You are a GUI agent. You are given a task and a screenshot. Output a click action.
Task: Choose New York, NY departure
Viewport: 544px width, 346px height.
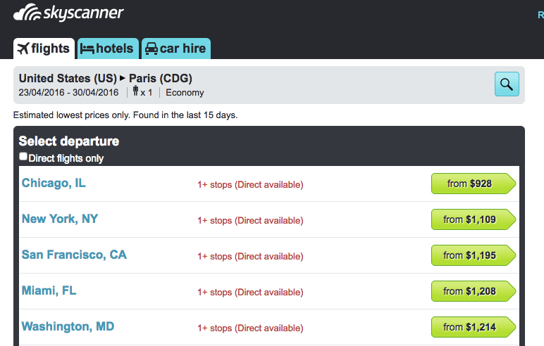pos(60,219)
